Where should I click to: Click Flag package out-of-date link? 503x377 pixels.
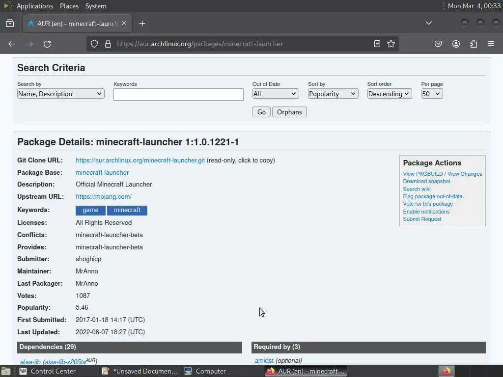tap(433, 196)
